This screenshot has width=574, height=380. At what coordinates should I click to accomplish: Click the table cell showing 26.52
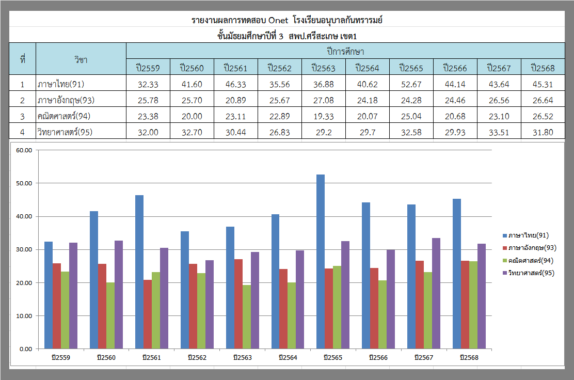[542, 116]
